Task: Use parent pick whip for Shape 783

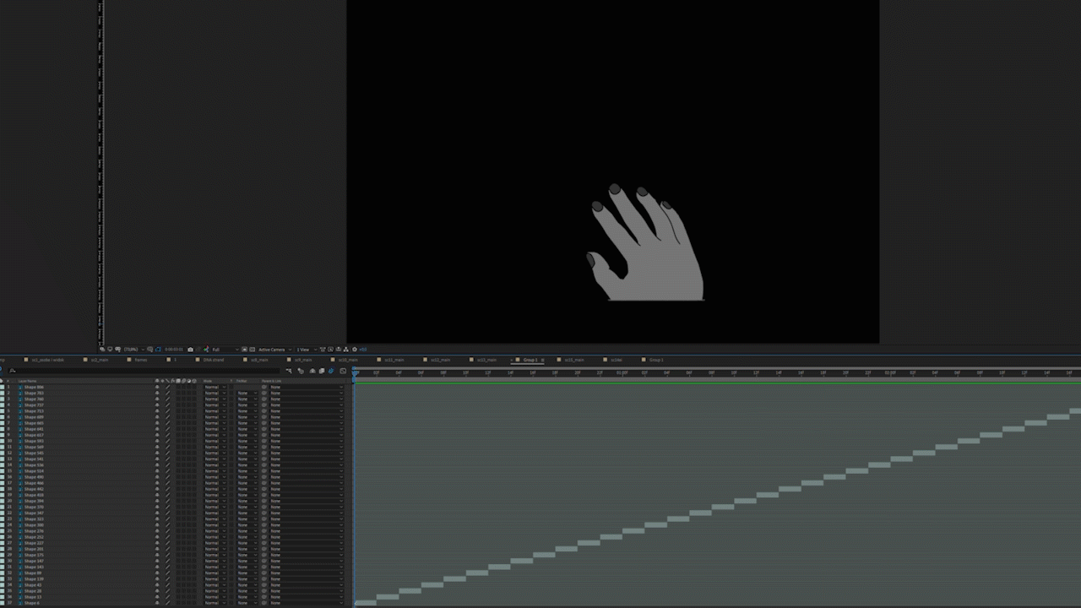Action: (263, 393)
